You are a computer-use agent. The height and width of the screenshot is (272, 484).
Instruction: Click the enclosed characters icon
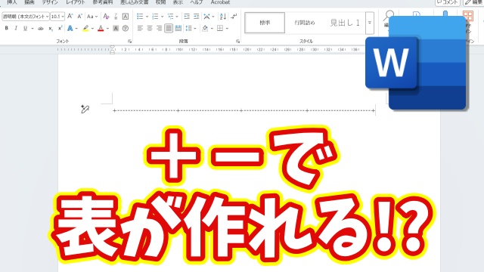(126, 29)
